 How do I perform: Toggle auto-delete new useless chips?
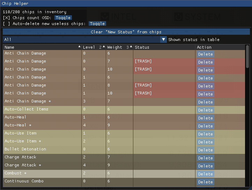coord(97,24)
